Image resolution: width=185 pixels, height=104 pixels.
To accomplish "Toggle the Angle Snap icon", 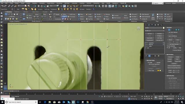I will 71,6.
